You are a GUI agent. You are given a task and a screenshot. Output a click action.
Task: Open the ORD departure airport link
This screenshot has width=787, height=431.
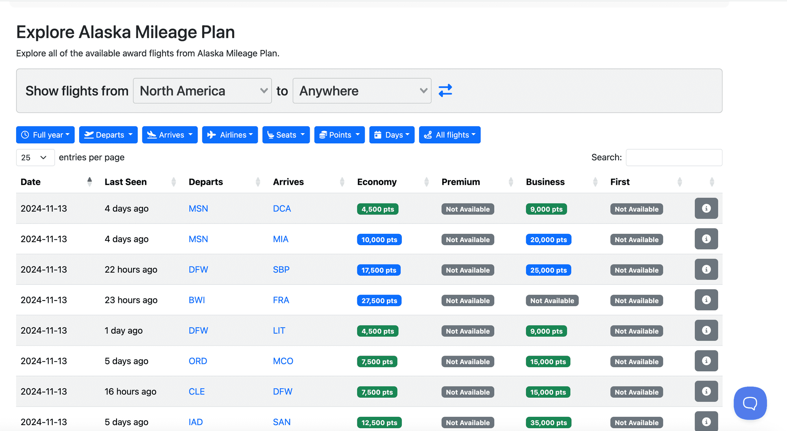(x=198, y=361)
